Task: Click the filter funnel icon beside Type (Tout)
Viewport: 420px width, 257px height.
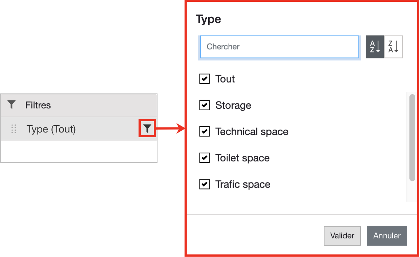Action: pos(147,128)
